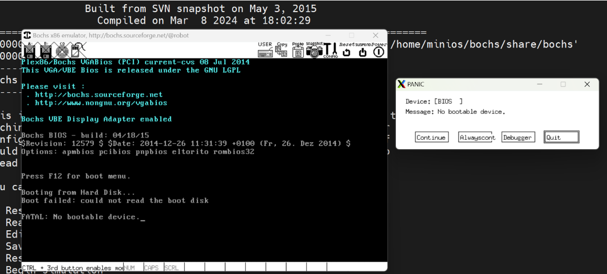Click 'Device: [BIOS ]' text in PANIC dialog
This screenshot has height=274, width=607.
tap(434, 102)
